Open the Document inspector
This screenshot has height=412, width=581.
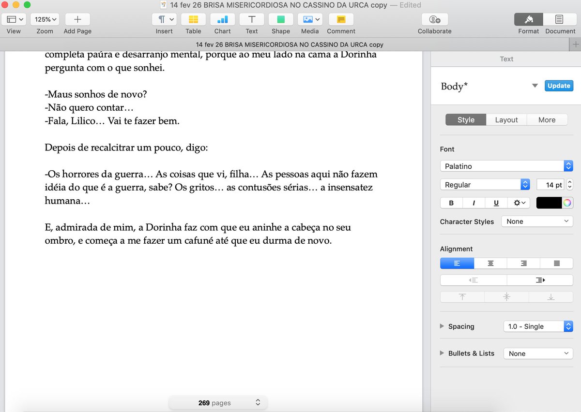coord(560,19)
